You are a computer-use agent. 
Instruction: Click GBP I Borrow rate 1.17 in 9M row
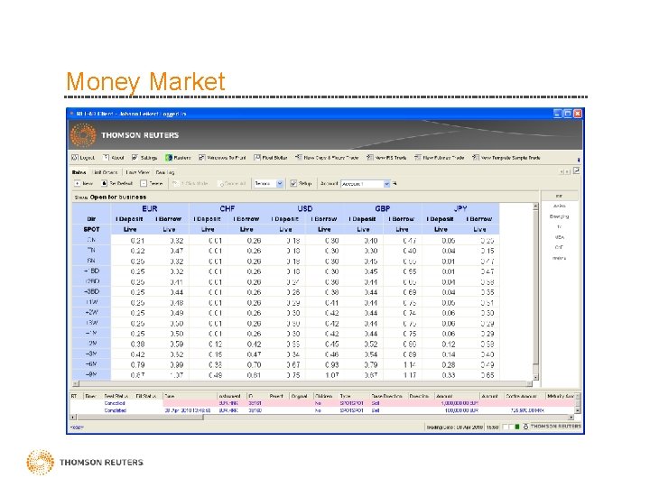click(410, 375)
